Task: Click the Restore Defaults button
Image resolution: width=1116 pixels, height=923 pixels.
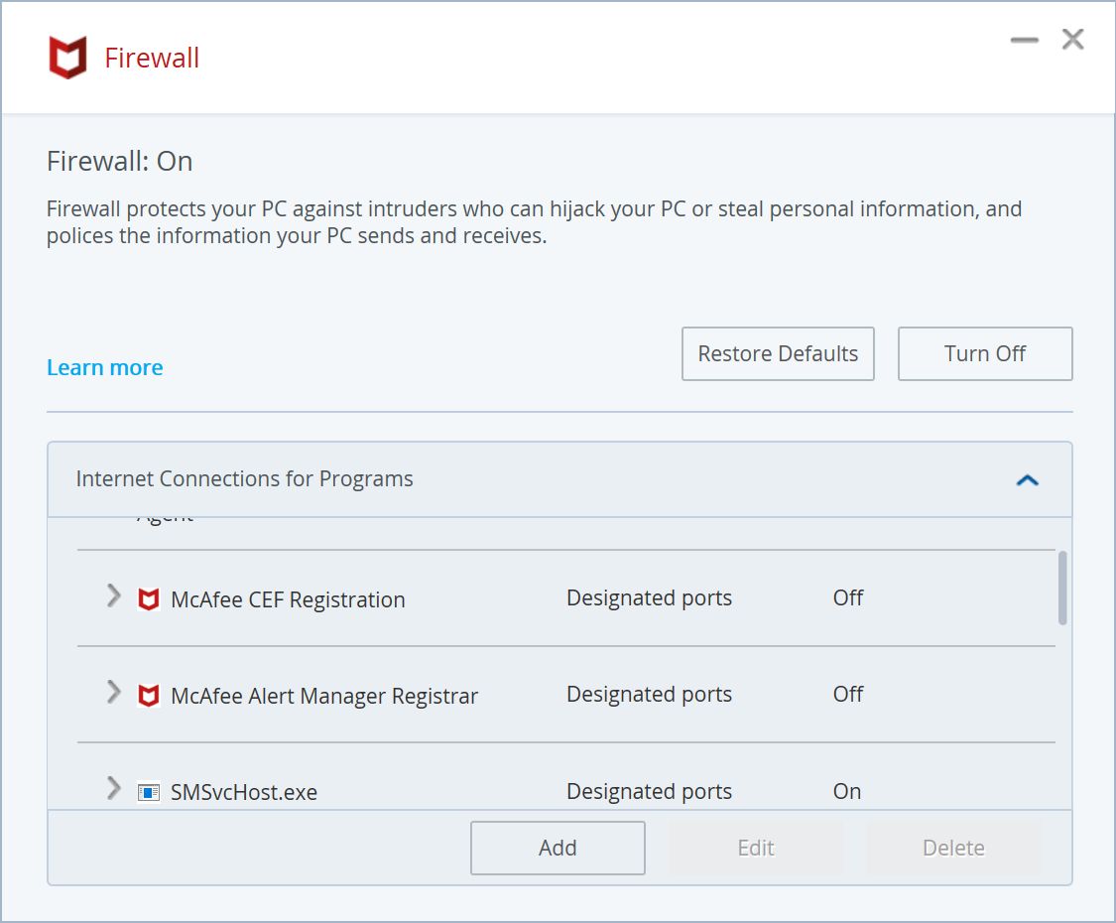Action: point(778,354)
